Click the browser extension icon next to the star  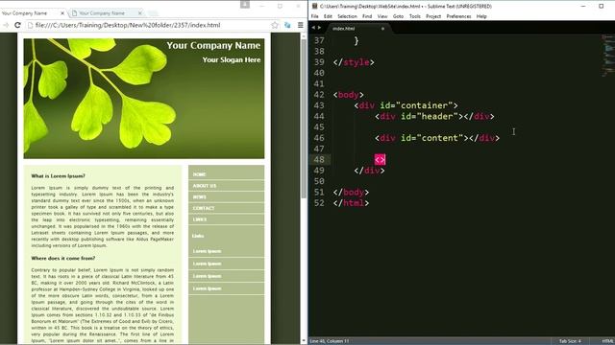[287, 25]
